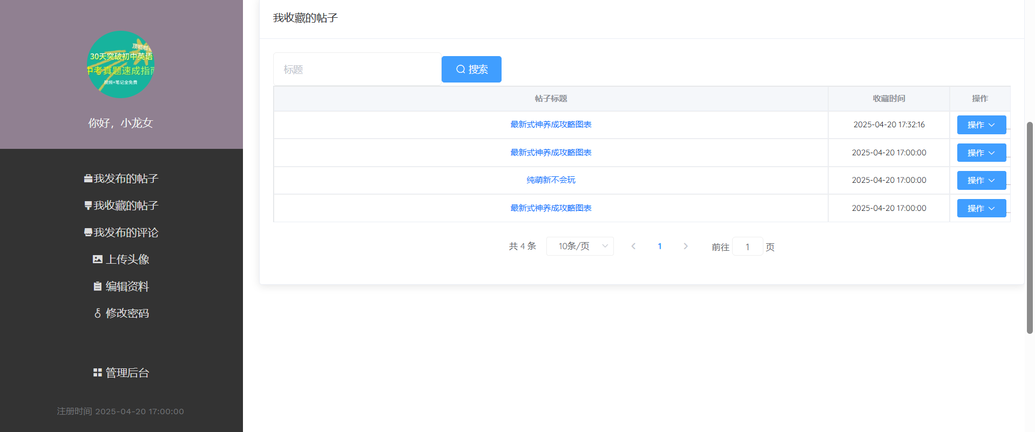Click the key icon beside 修改密码
This screenshot has height=432, width=1035.
tap(98, 313)
